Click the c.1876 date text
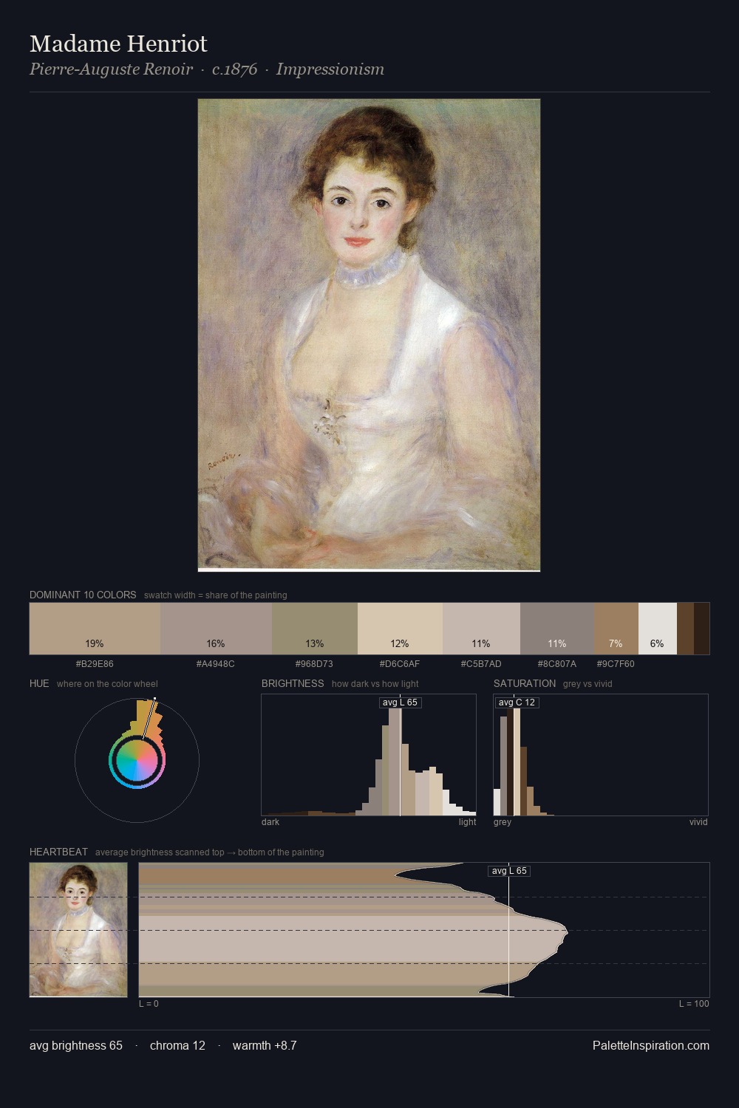This screenshot has height=1108, width=739. 235,69
